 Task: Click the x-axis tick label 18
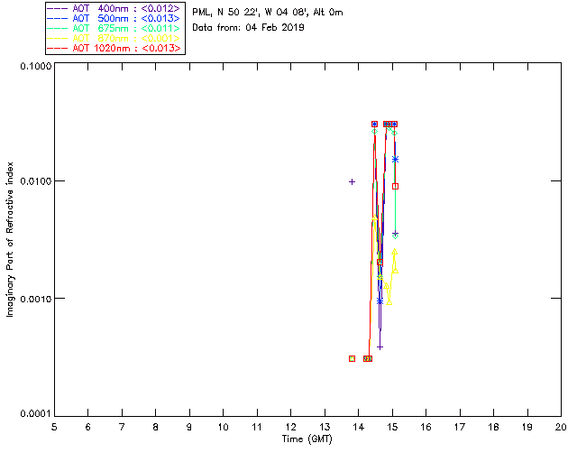click(x=493, y=428)
